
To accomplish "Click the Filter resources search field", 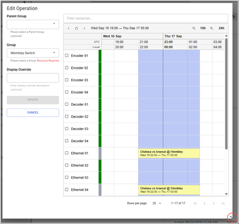I will [x=146, y=18].
